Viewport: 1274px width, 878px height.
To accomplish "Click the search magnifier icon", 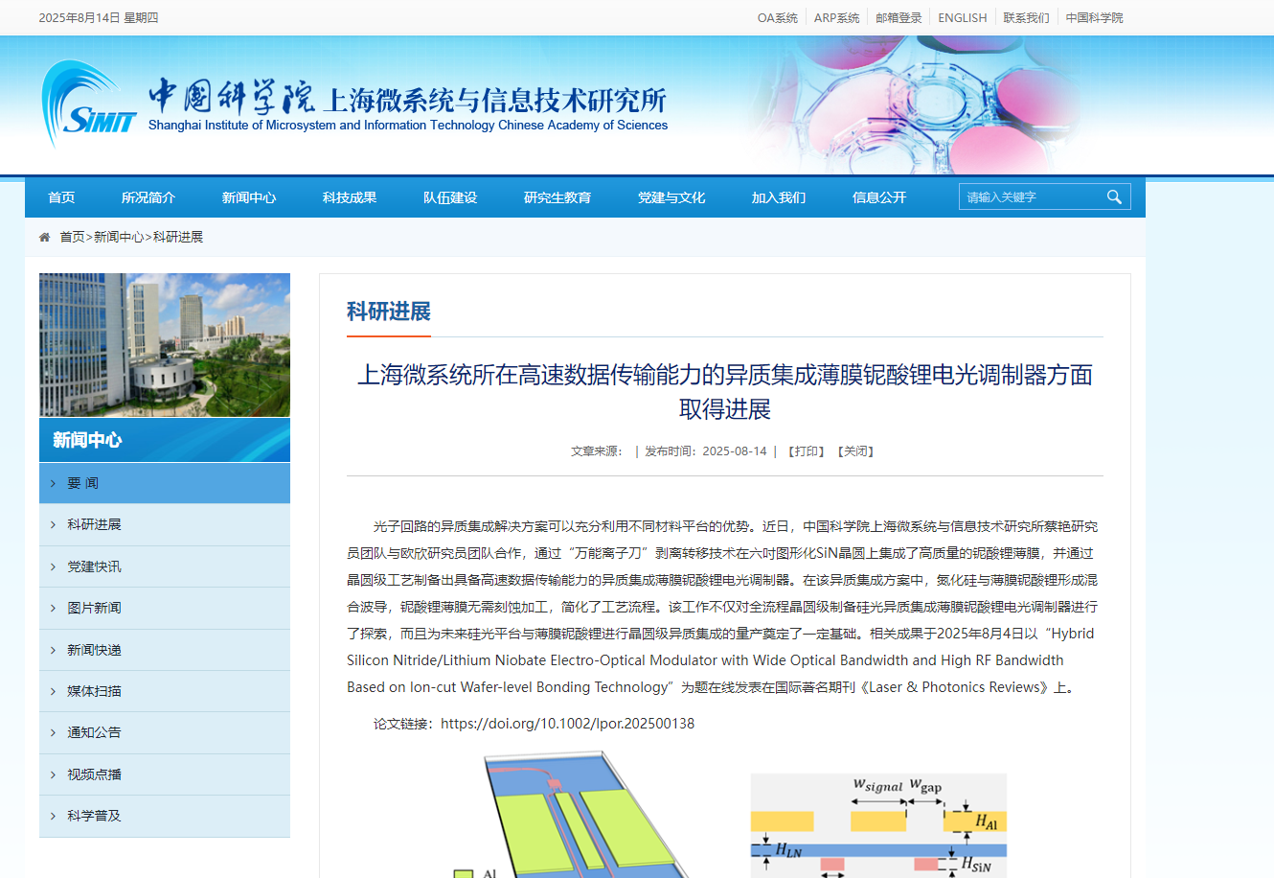I will pyautogui.click(x=1114, y=196).
